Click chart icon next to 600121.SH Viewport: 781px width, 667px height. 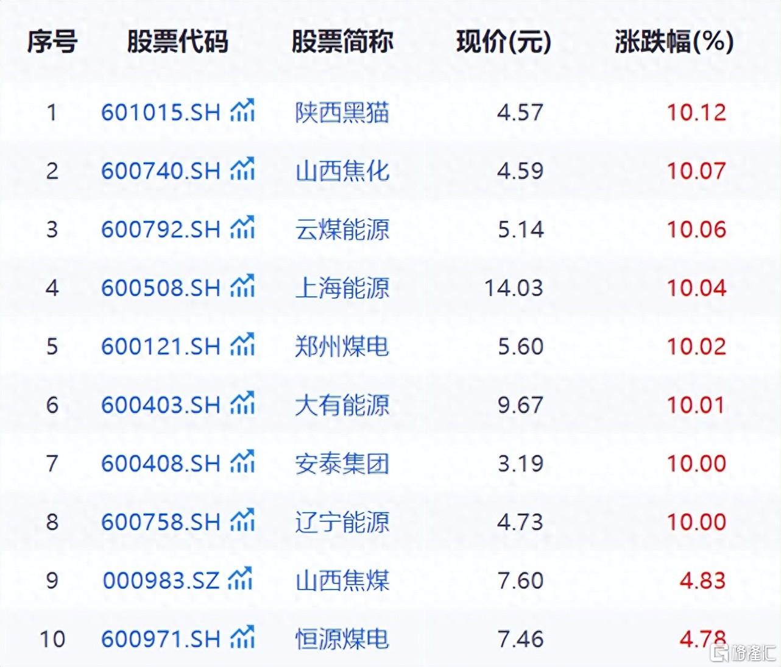point(242,345)
